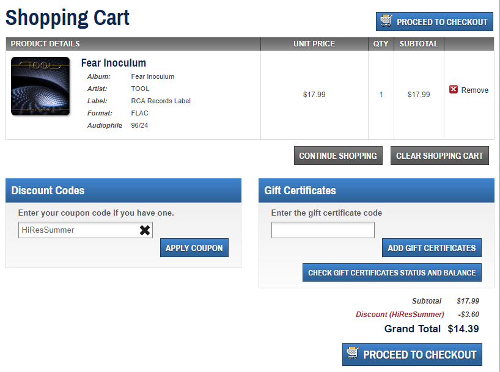
Task: Click the red X remove icon
Action: [453, 90]
